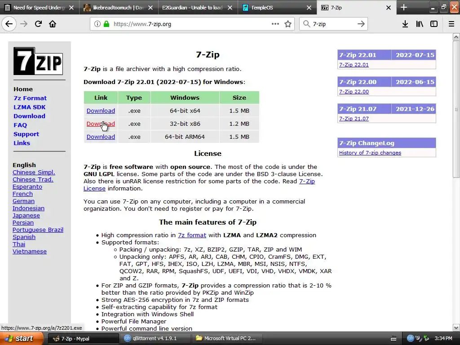The image size is (460, 345).
Task: Open 7z Format in sidebar
Action: point(30,98)
